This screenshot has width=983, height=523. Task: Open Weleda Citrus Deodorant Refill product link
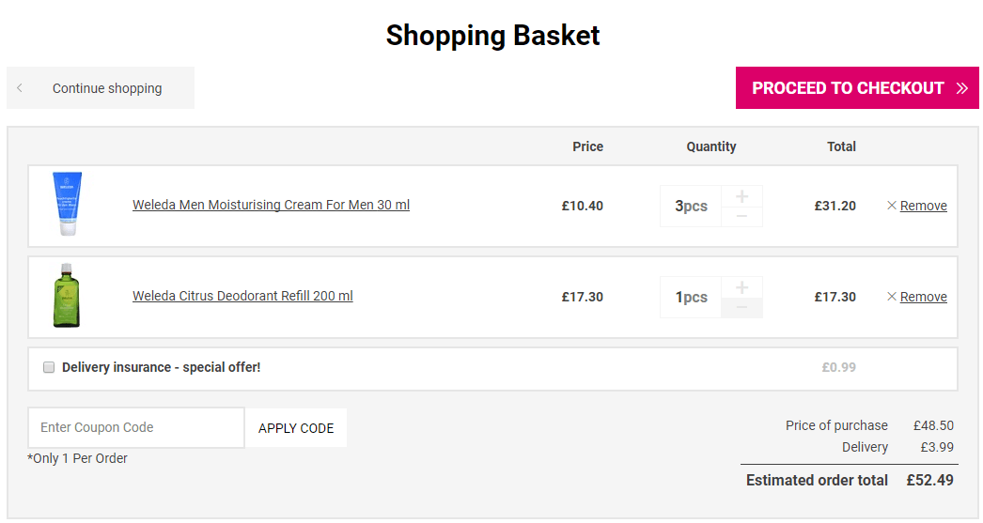pyautogui.click(x=242, y=296)
